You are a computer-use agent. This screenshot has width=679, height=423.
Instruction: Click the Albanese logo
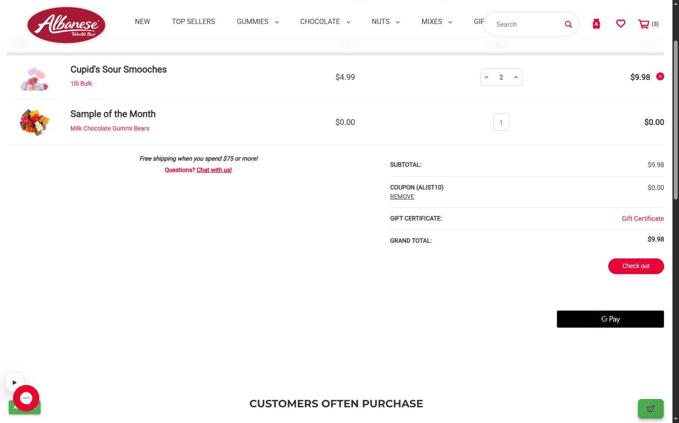pyautogui.click(x=66, y=25)
